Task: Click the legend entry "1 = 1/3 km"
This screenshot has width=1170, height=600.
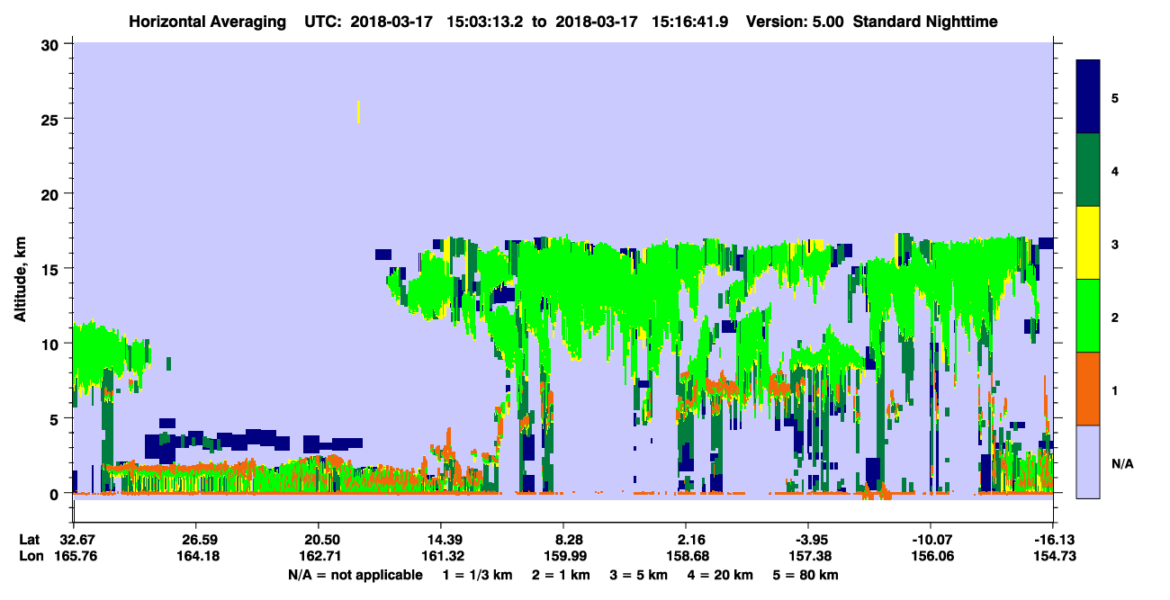Action: click(x=477, y=575)
